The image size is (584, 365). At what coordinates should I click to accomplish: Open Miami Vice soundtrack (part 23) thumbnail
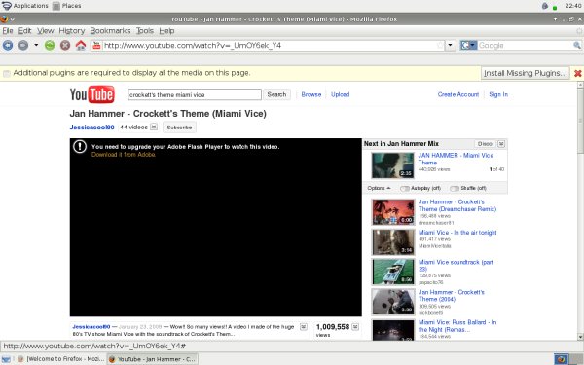tap(392, 273)
